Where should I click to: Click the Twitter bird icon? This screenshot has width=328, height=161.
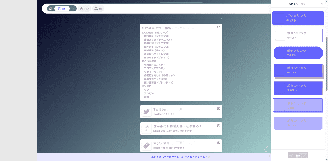pos(146,111)
